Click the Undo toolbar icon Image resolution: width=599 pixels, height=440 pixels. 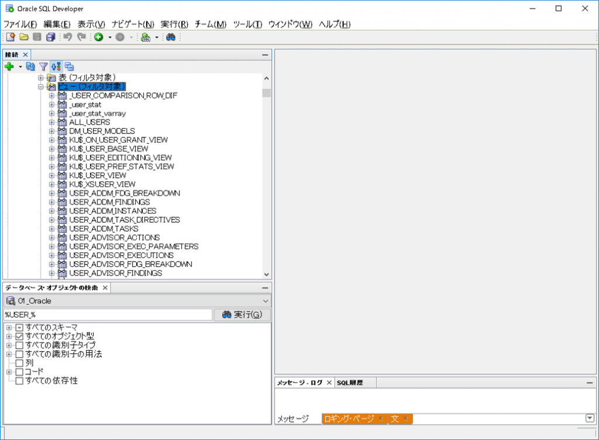68,37
